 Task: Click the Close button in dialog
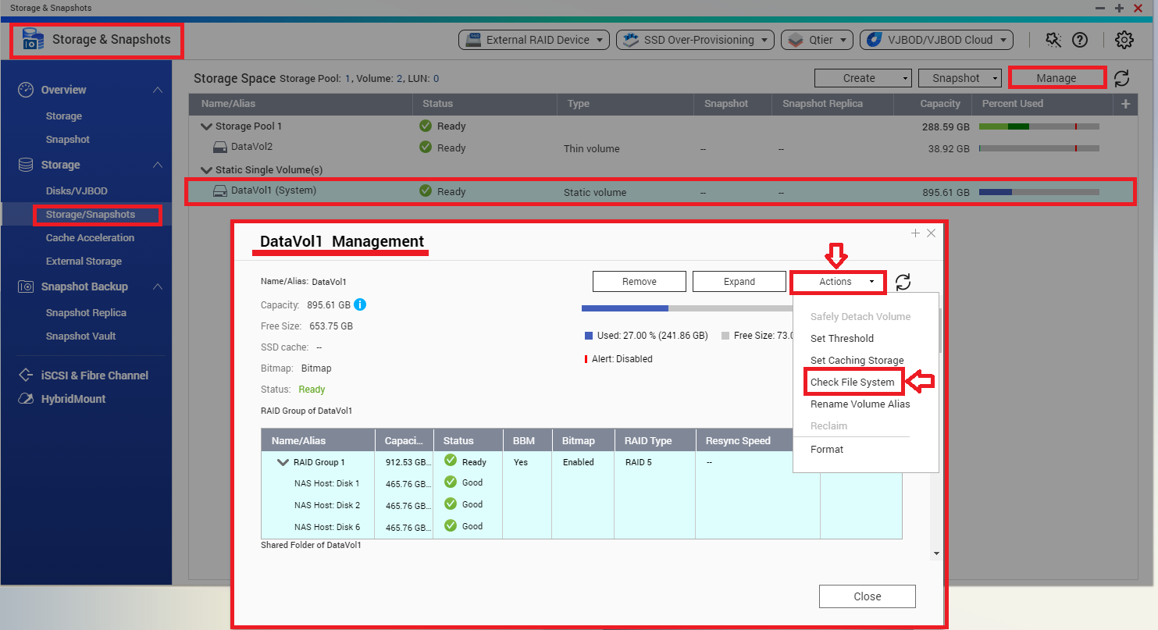(x=867, y=596)
